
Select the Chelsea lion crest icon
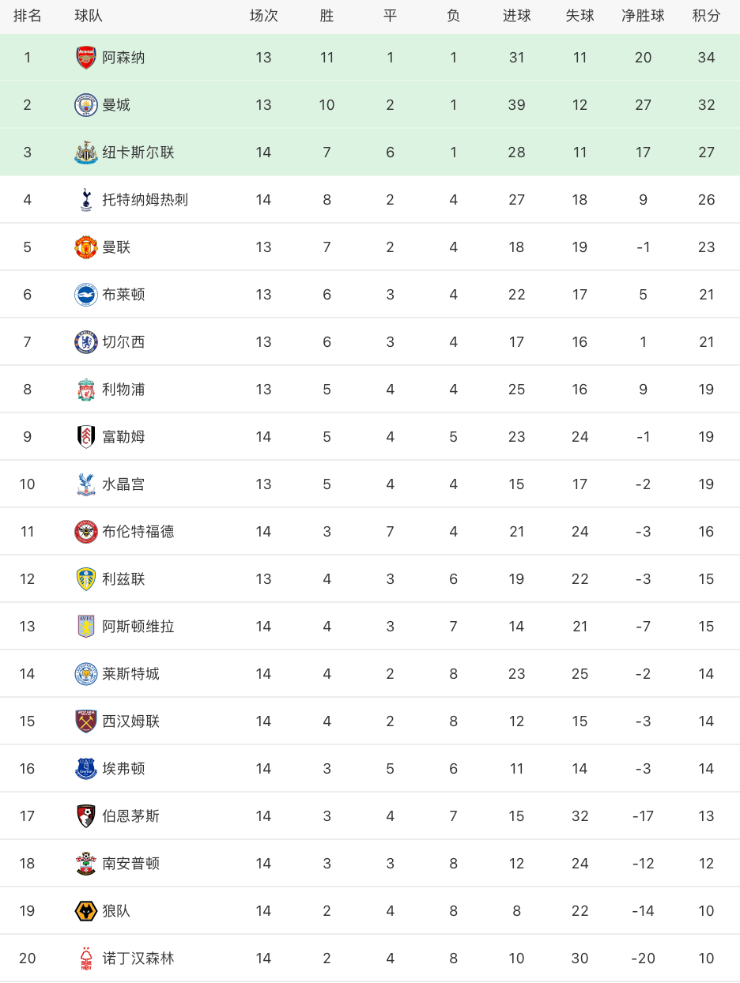(86, 341)
